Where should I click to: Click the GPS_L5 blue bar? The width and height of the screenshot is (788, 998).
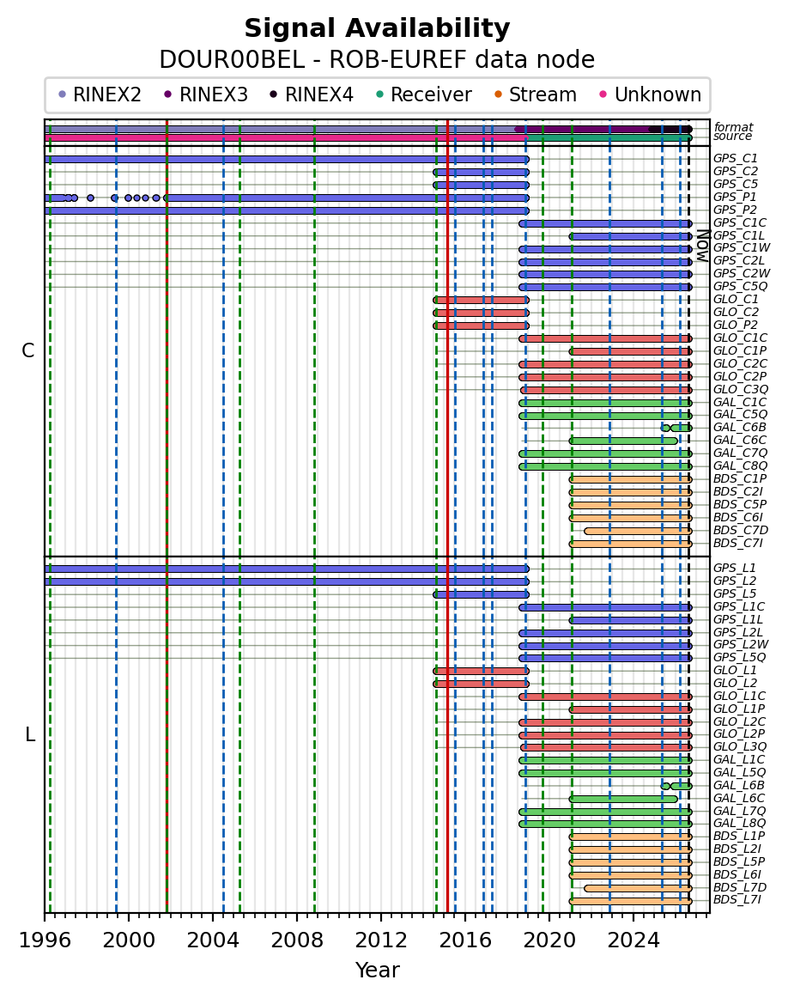tap(481, 594)
